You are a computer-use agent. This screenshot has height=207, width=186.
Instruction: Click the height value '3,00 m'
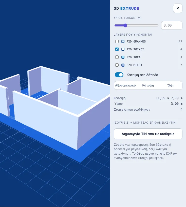click(x=177, y=104)
